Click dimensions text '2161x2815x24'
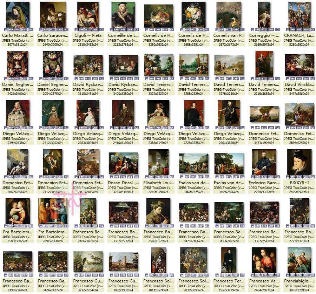This screenshot has width=316, height=294. coord(88,192)
